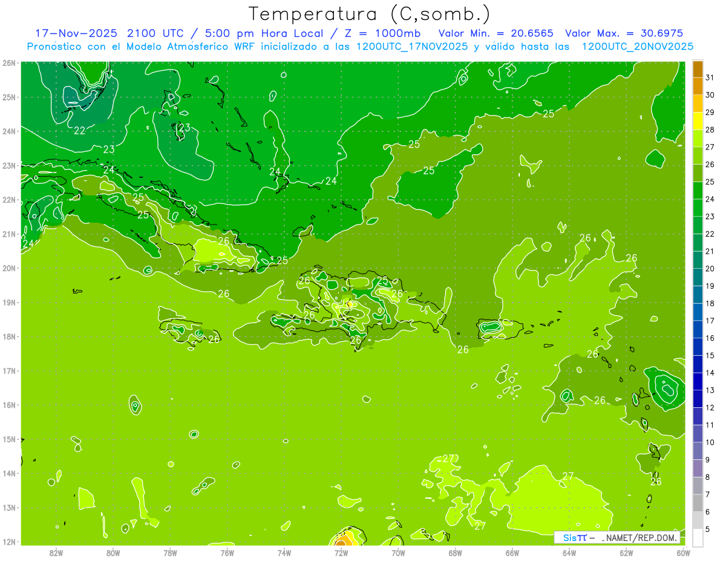Click the teal swatch between 19 and 20
Viewport: 726px width, 561px height.
(x=698, y=278)
